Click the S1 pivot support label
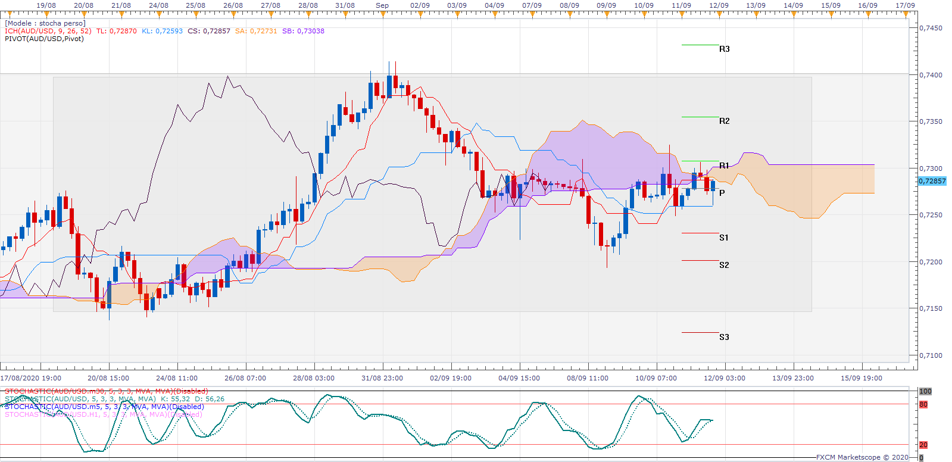 tap(723, 238)
